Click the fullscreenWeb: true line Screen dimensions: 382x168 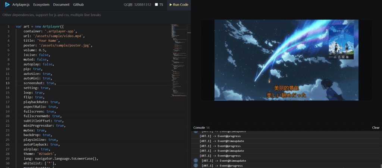pos(43,116)
